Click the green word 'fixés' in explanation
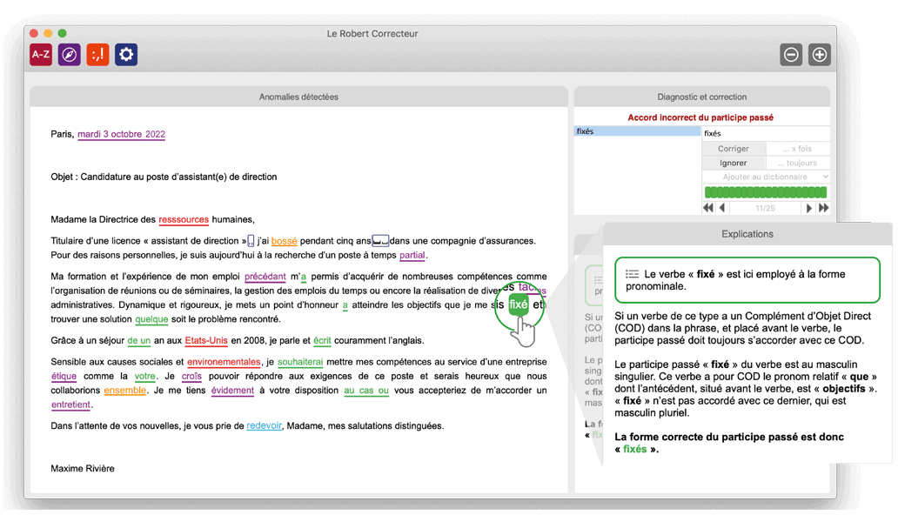This screenshot has width=898, height=515. (x=634, y=449)
